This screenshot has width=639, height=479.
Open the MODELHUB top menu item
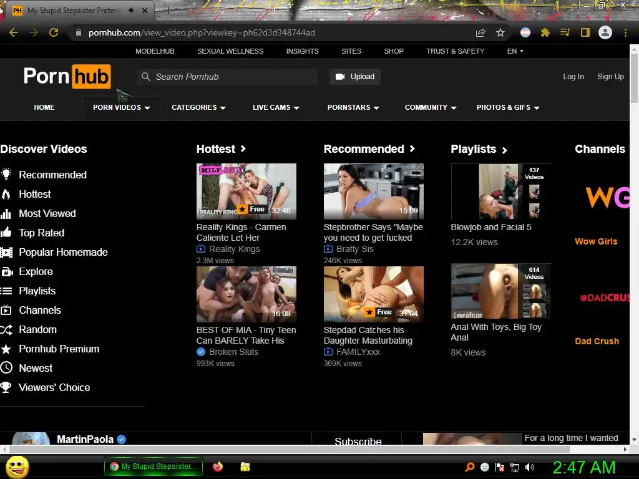[155, 51]
